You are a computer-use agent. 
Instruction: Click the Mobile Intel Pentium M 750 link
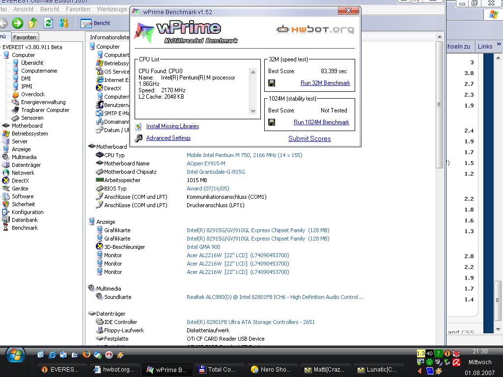(x=245, y=155)
